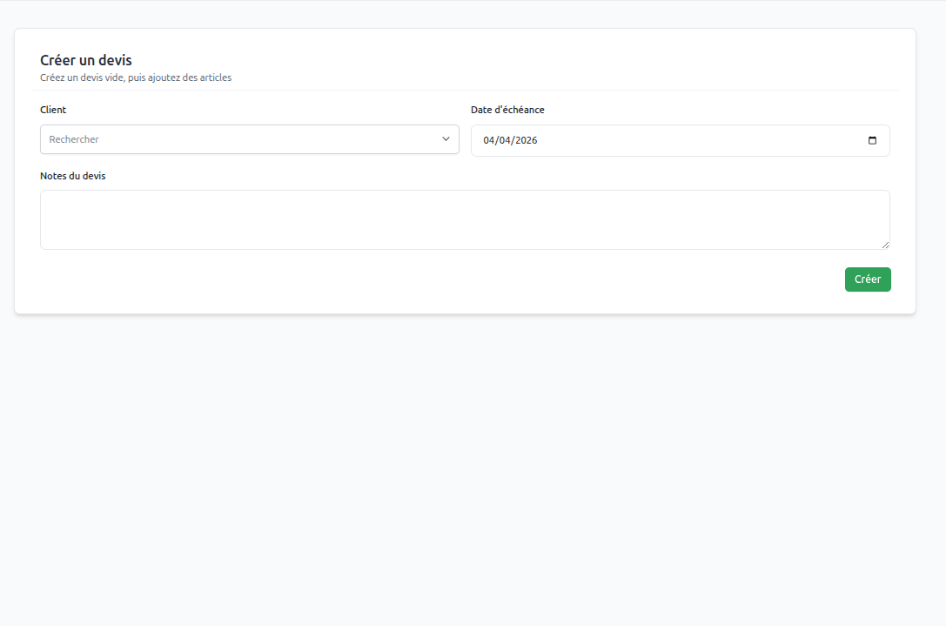
Task: Select the middle 04 segment of the date
Action: pos(505,140)
